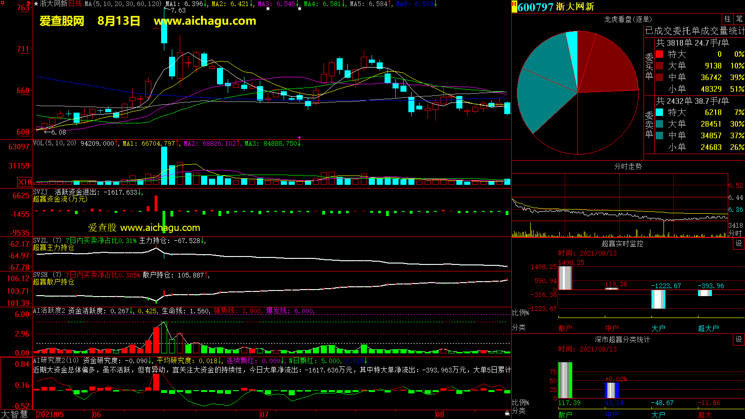Click the www.aichagu.com link at chart top
745x419 pixels.
coord(205,21)
